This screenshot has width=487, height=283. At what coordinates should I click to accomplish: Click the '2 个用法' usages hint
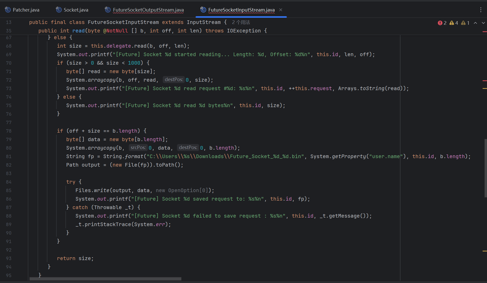pos(241,22)
